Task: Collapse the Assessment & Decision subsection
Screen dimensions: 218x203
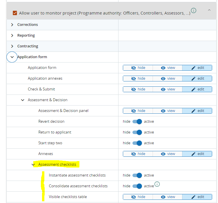Action: [x=23, y=100]
